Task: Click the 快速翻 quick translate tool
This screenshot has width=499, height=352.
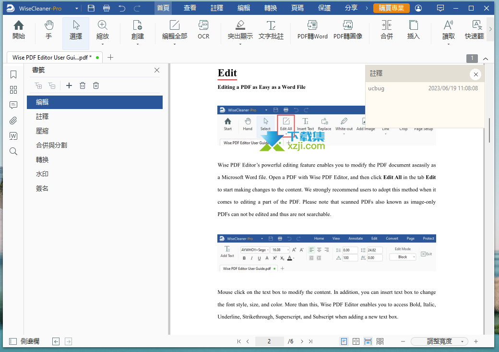Action: coord(475,30)
